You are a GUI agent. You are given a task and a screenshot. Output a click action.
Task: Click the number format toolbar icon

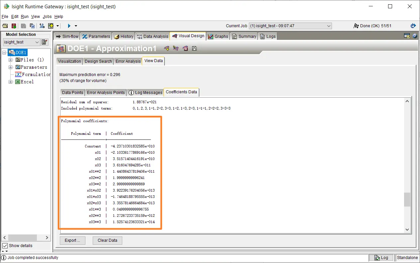pos(42,26)
